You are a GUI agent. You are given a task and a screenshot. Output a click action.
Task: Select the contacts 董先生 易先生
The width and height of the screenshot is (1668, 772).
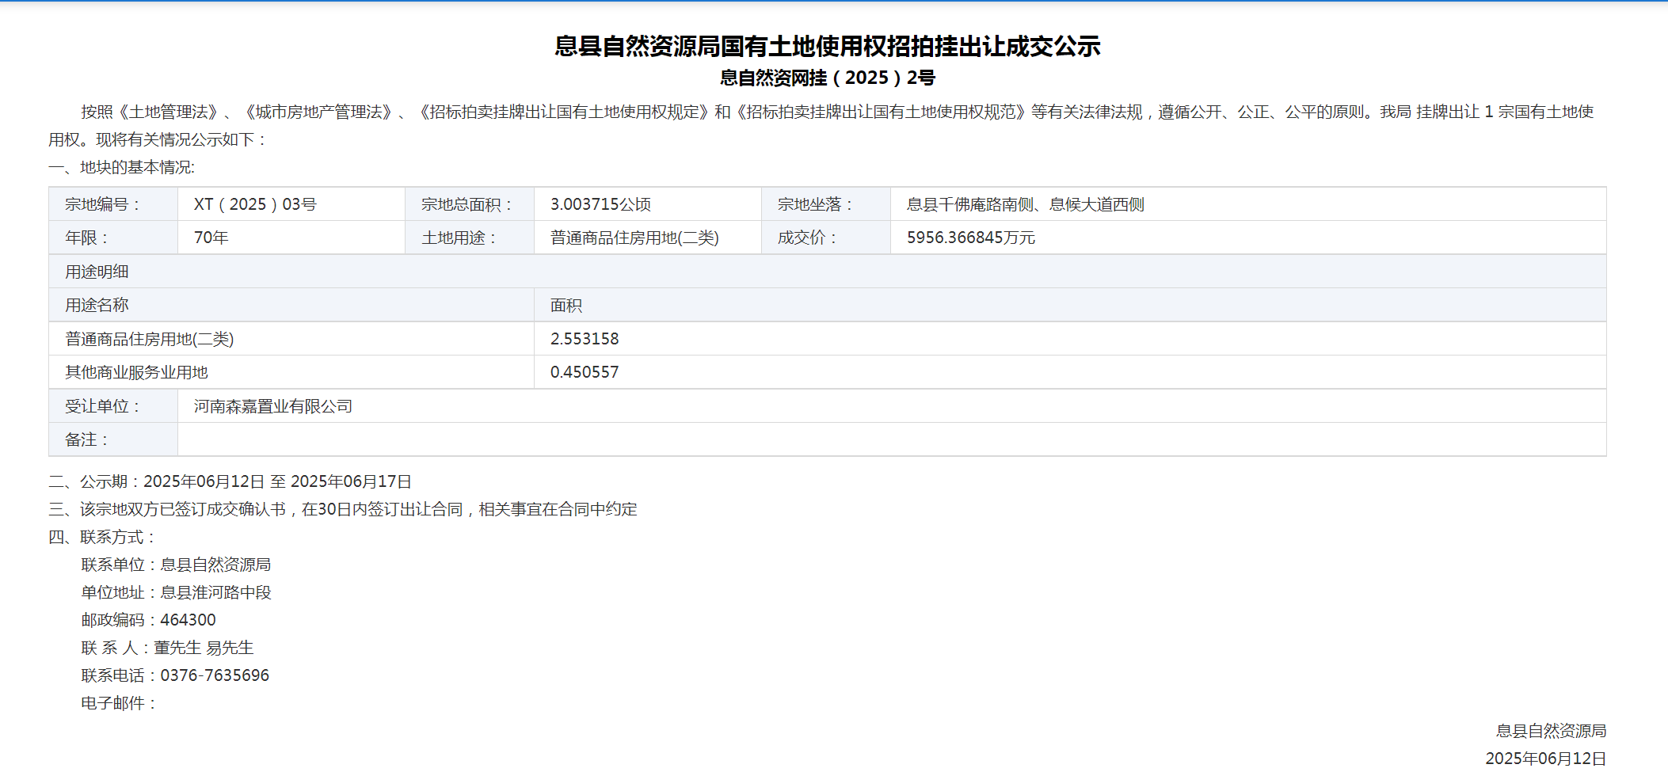click(x=204, y=648)
